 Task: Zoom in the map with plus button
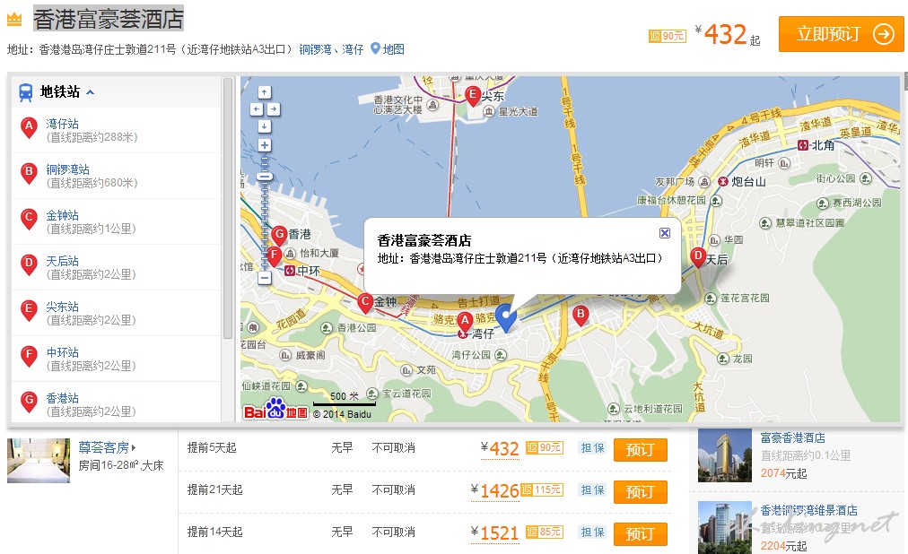click(265, 145)
